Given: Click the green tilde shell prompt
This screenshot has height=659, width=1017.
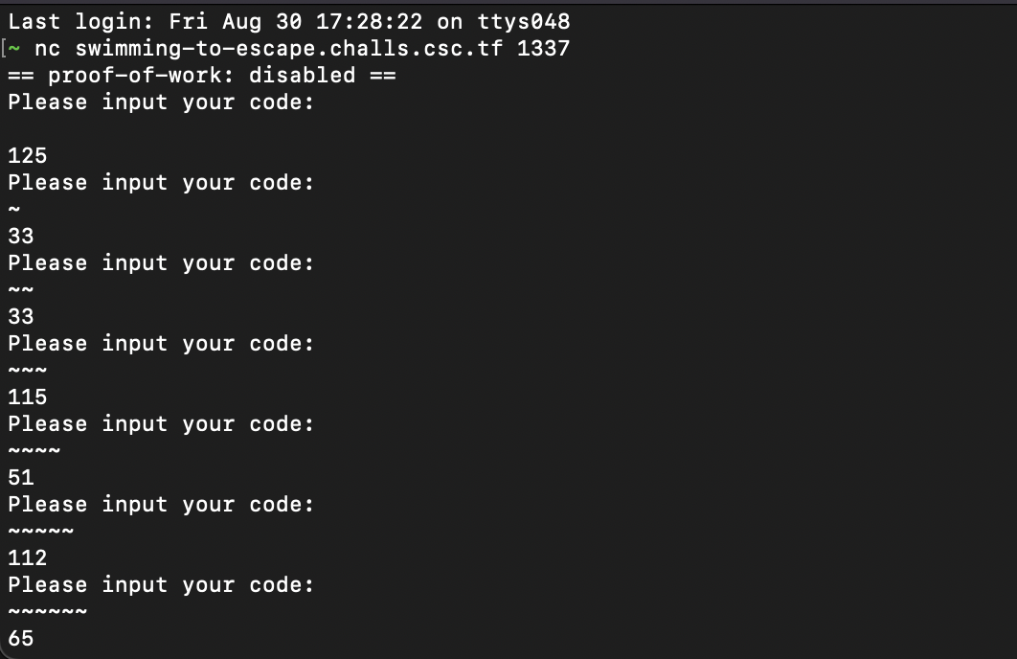Looking at the screenshot, I should [14, 49].
